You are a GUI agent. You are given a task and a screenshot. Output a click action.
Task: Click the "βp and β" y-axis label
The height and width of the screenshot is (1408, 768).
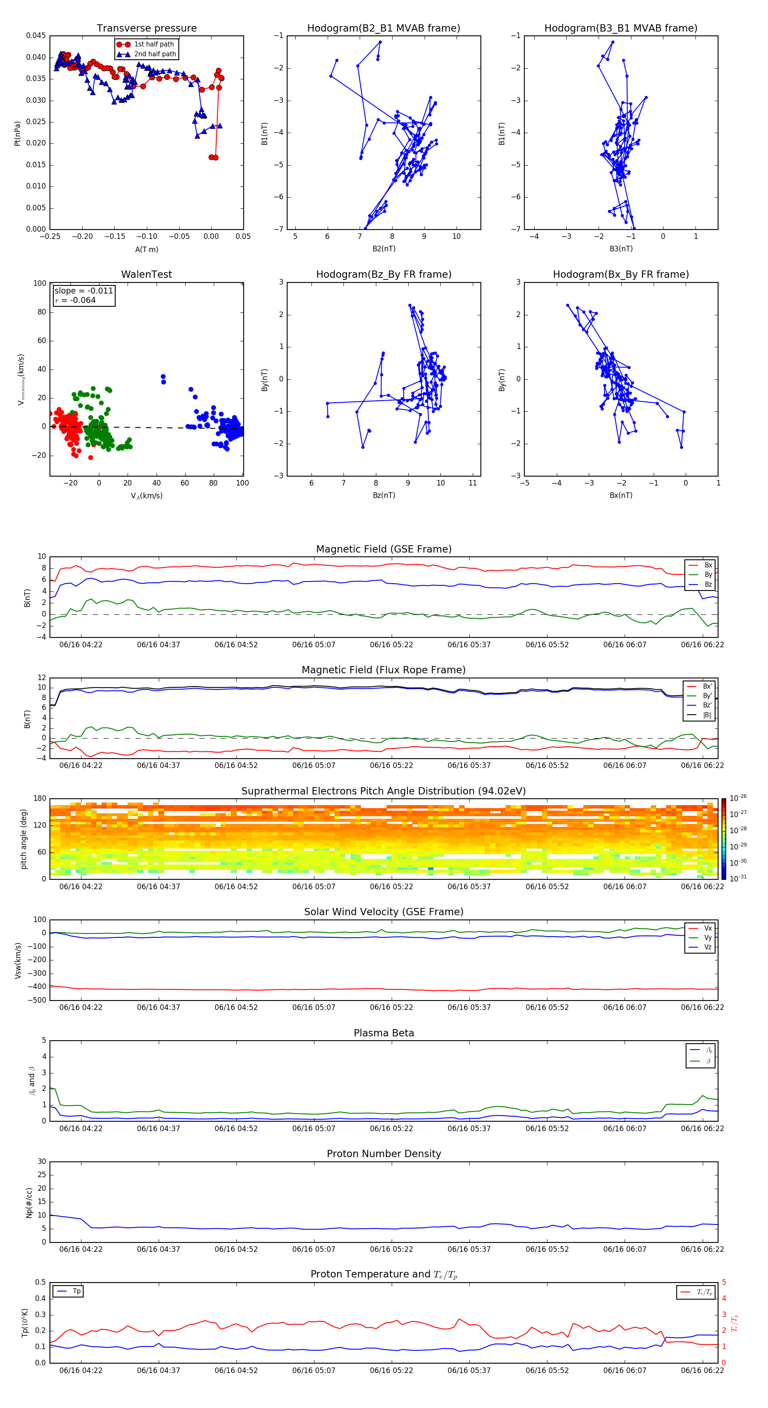pos(32,1081)
